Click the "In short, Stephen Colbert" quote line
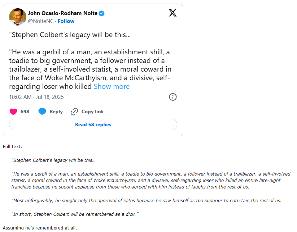 (75, 214)
